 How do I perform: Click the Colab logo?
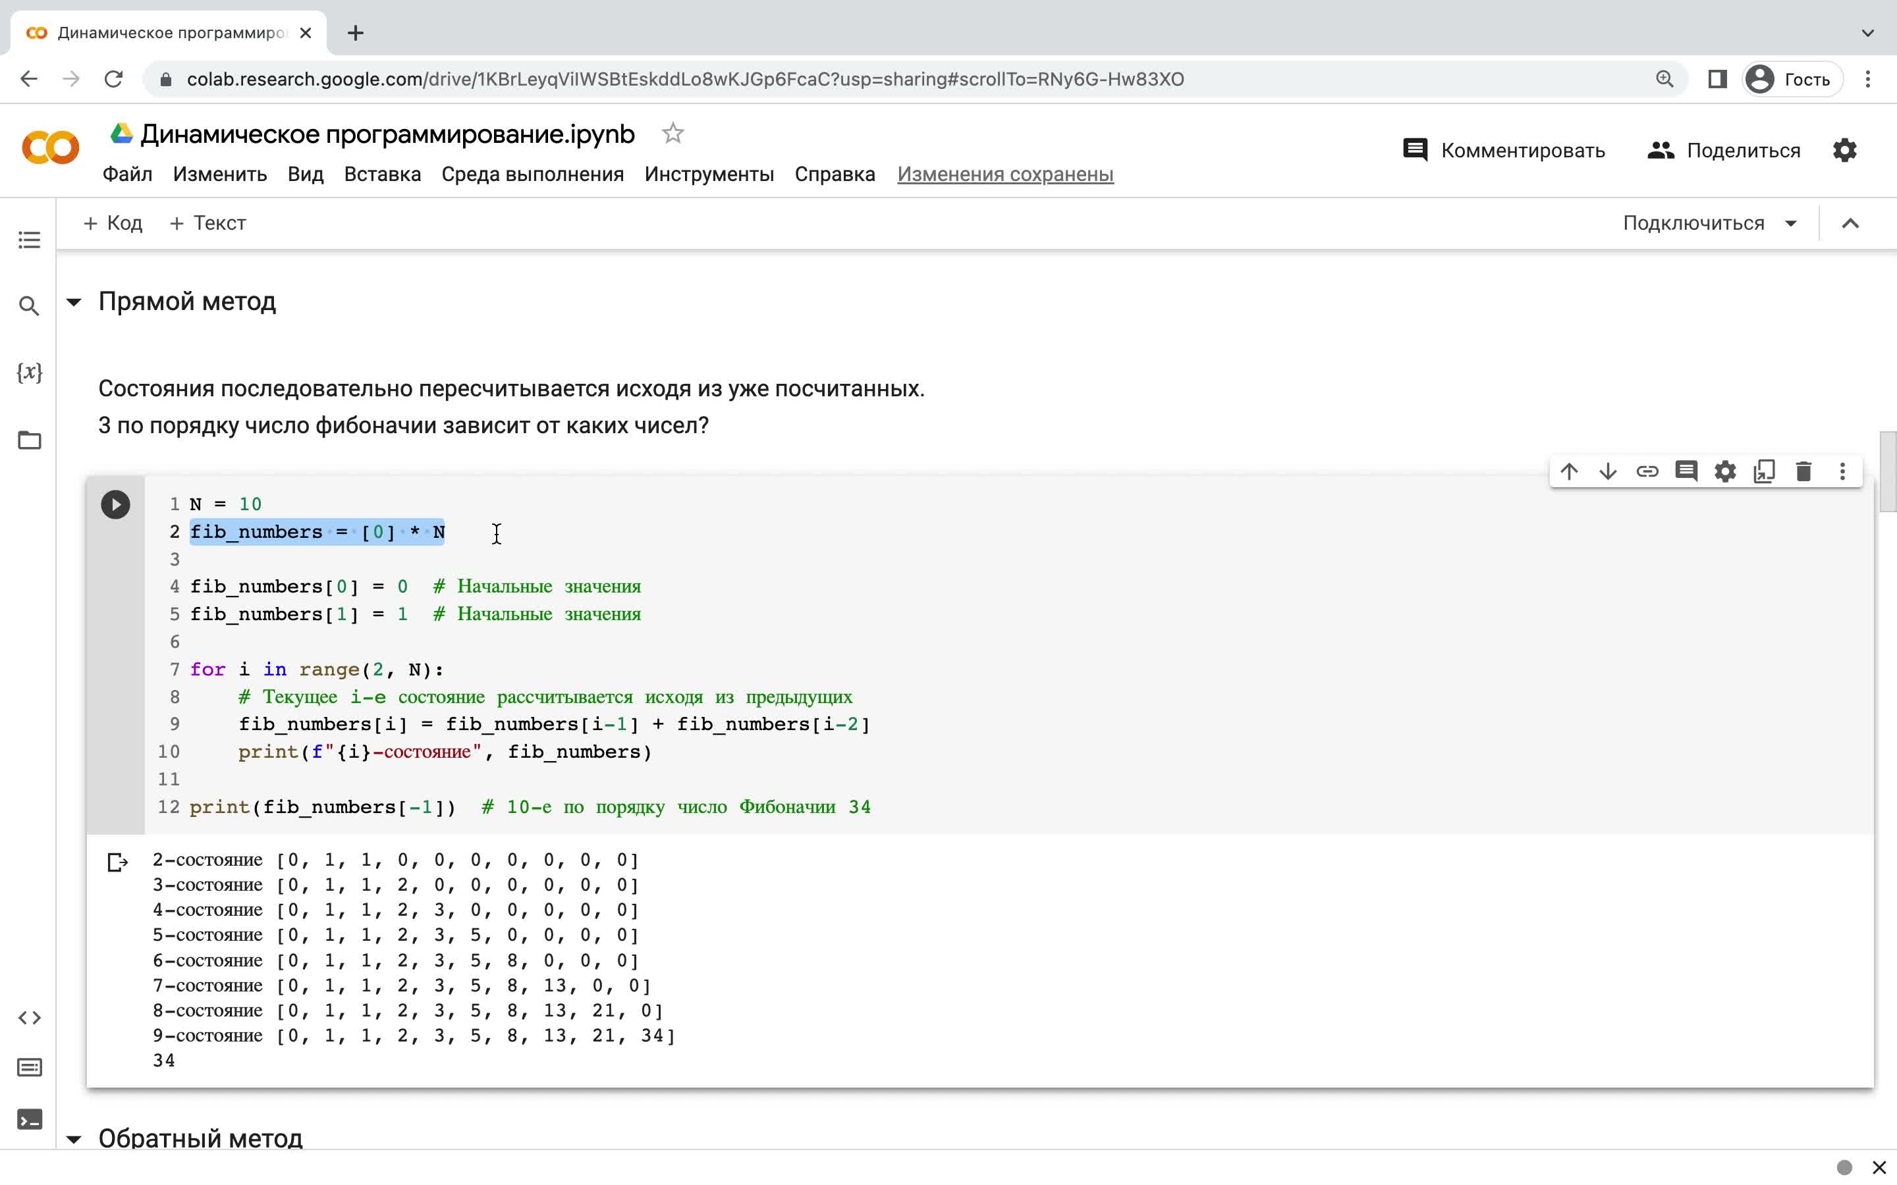click(50, 147)
